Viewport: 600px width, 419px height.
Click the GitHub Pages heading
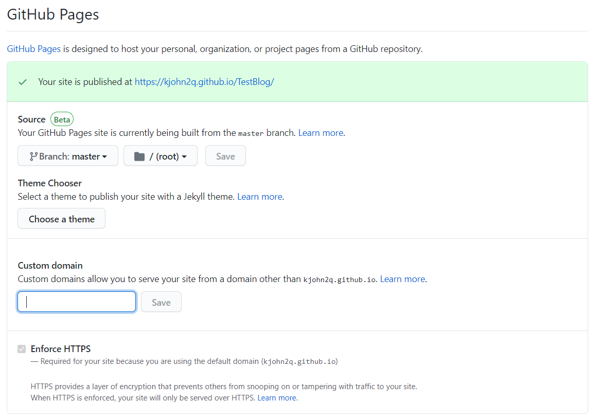pos(53,14)
